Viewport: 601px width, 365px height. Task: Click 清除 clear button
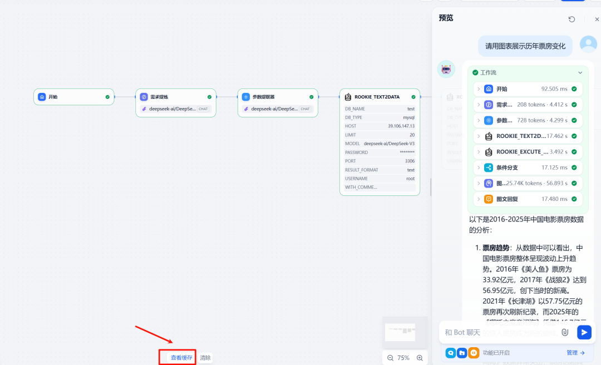tap(205, 358)
